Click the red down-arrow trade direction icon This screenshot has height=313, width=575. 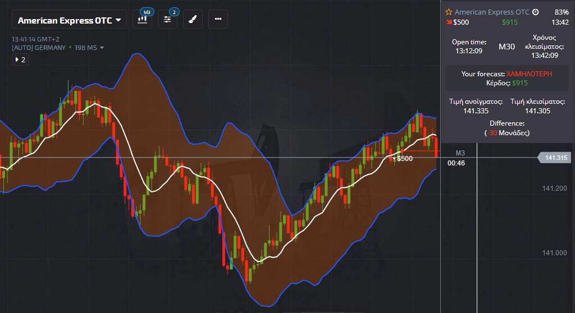449,22
